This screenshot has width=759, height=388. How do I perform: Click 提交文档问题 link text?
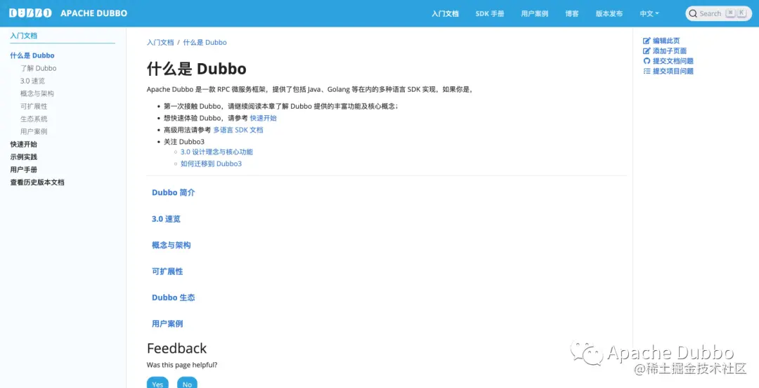(673, 61)
